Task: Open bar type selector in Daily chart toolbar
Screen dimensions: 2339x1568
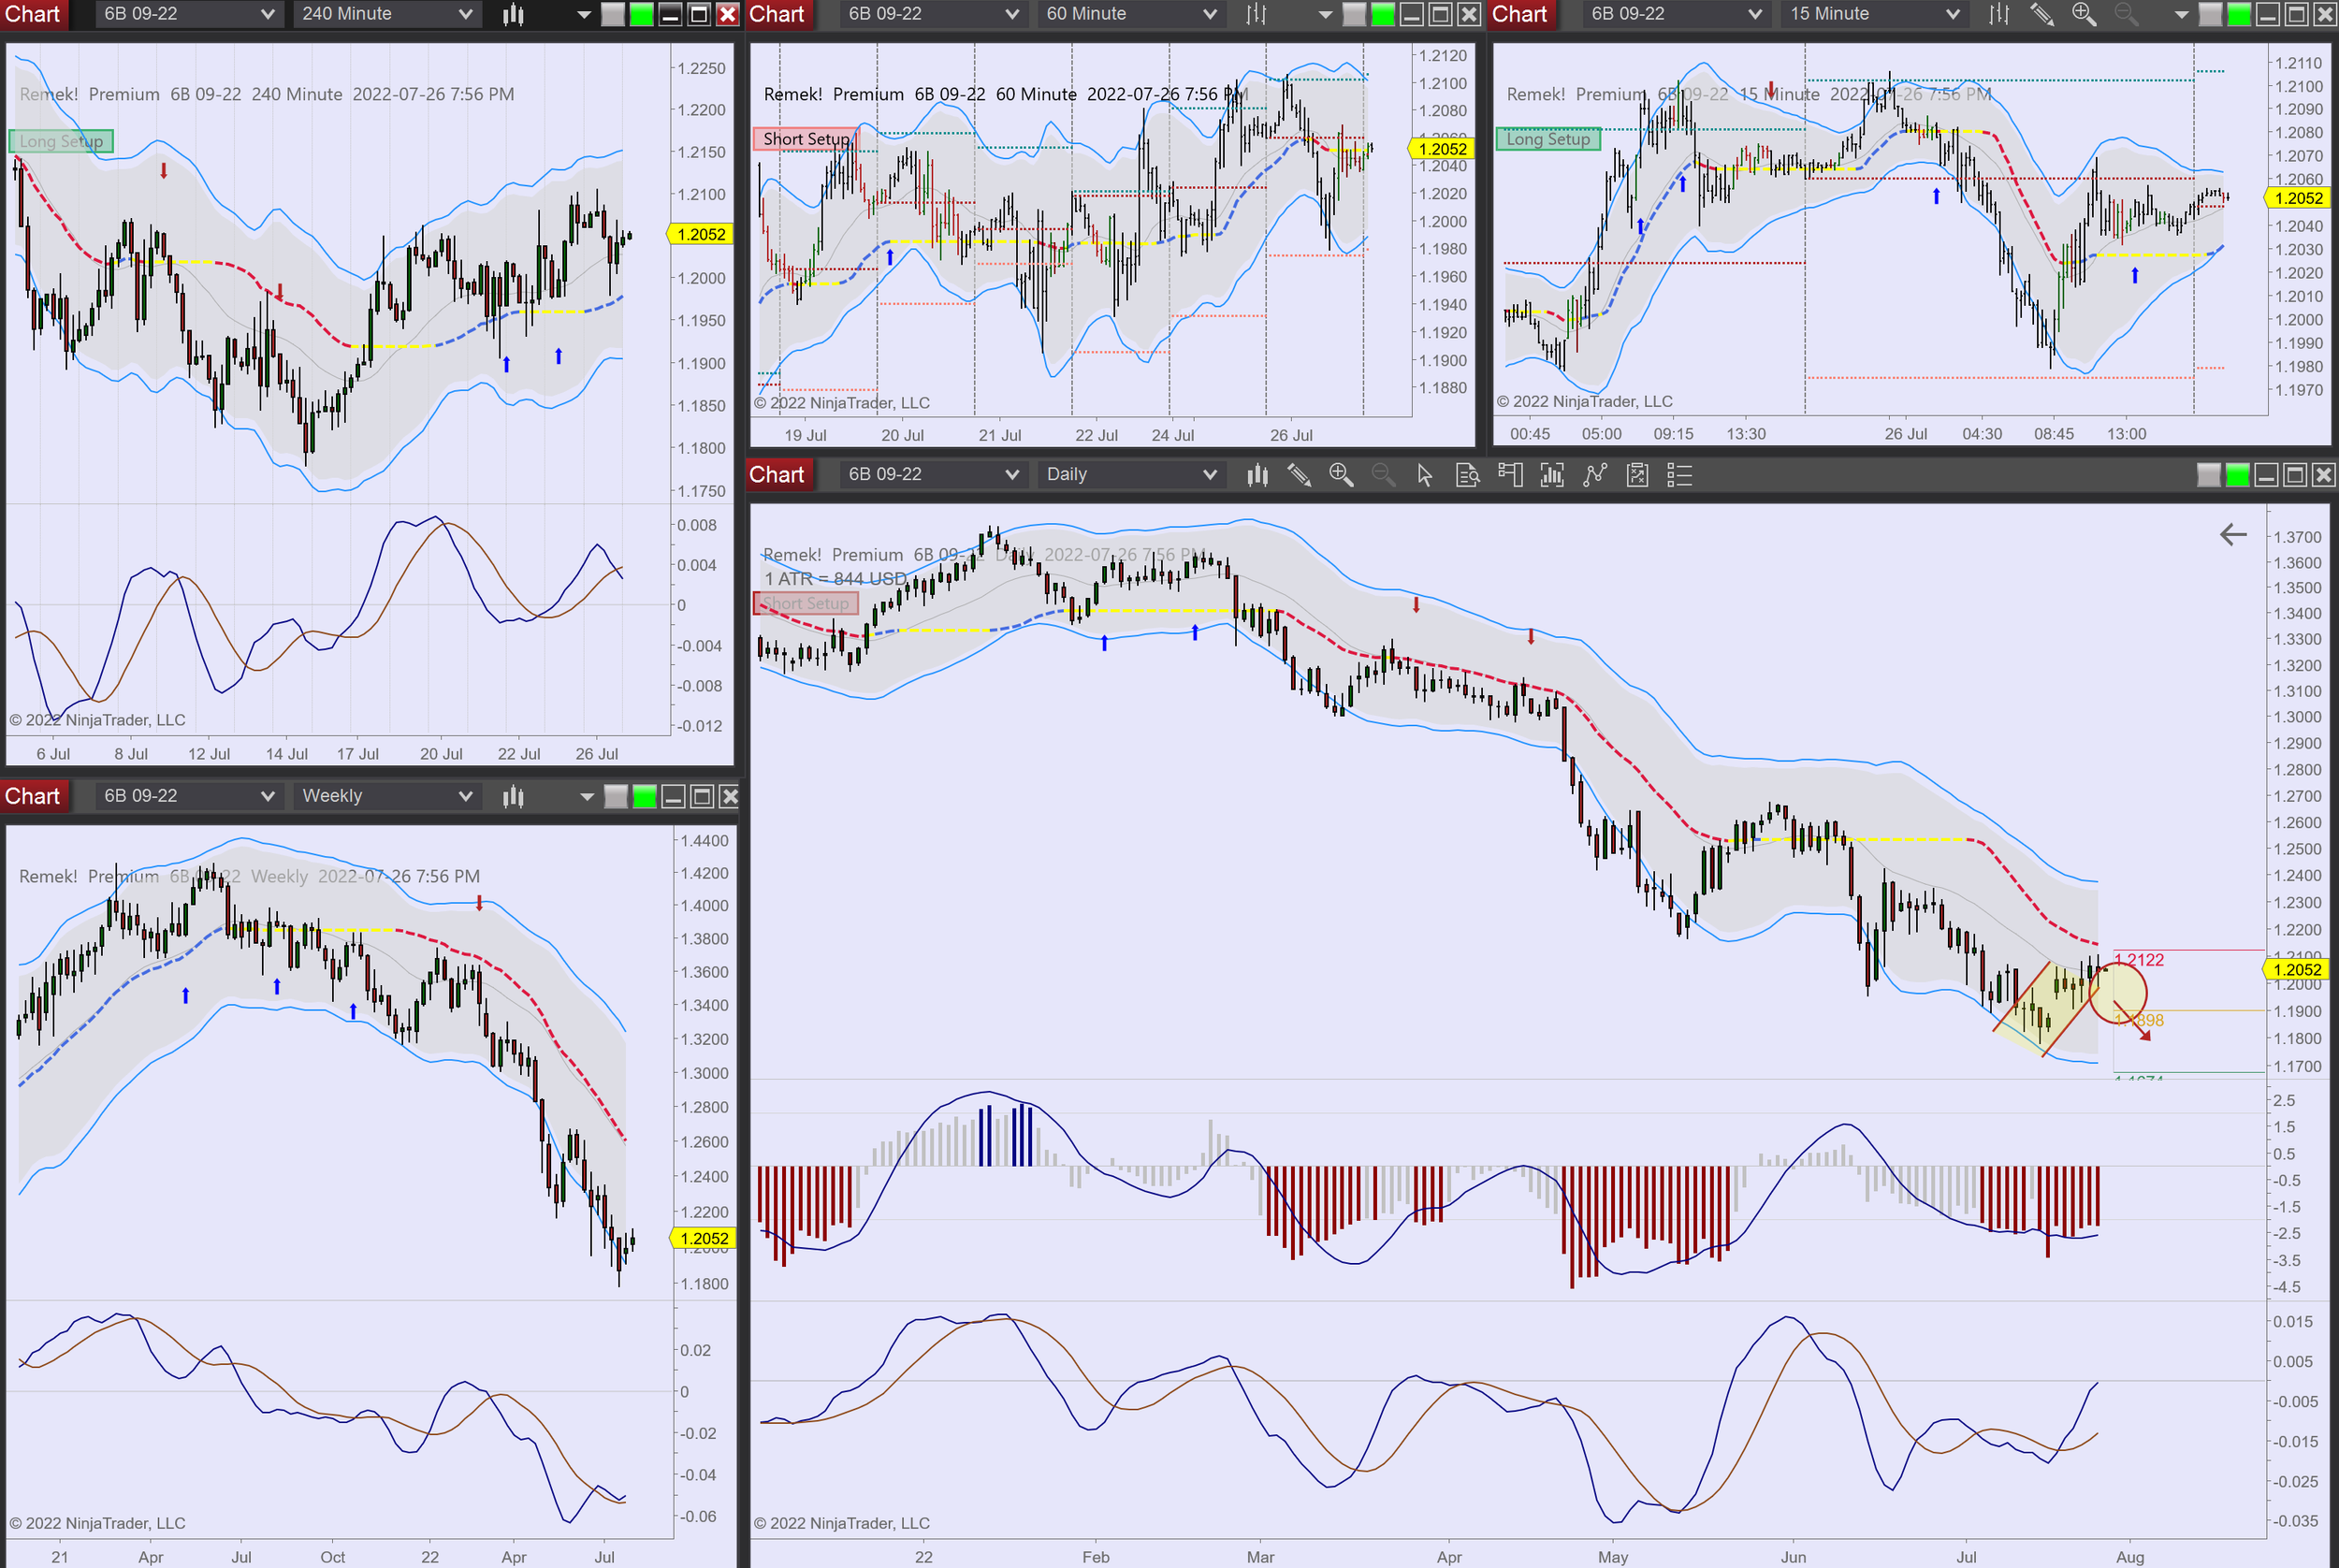Action: tap(1257, 475)
